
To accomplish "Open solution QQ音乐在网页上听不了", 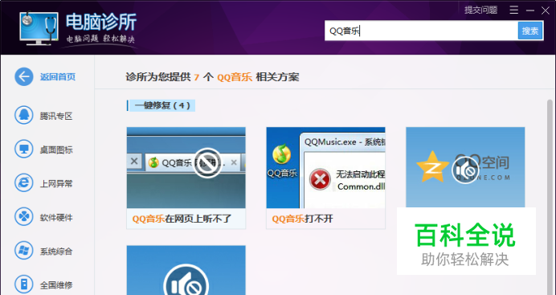I will click(x=182, y=219).
